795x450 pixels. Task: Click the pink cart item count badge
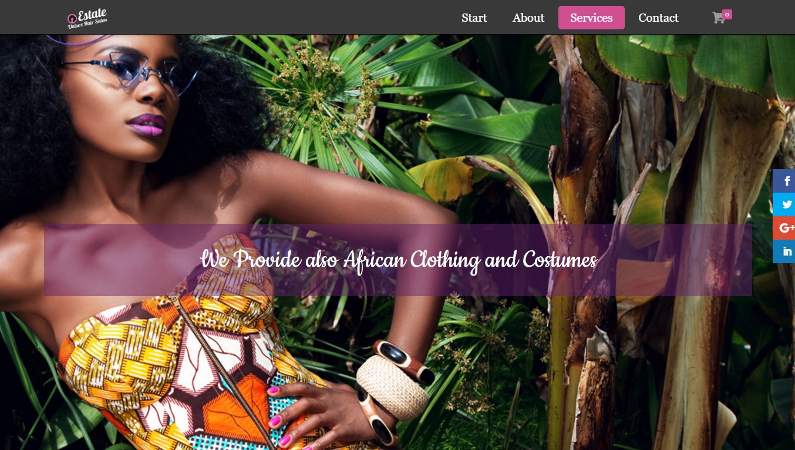727,14
